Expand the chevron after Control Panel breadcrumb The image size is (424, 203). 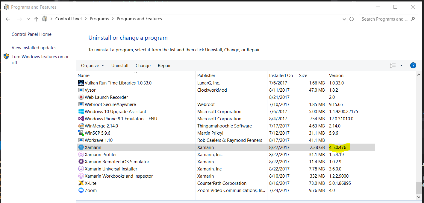click(86, 19)
